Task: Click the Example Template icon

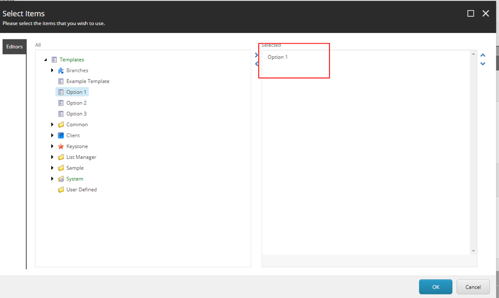Action: (61, 82)
